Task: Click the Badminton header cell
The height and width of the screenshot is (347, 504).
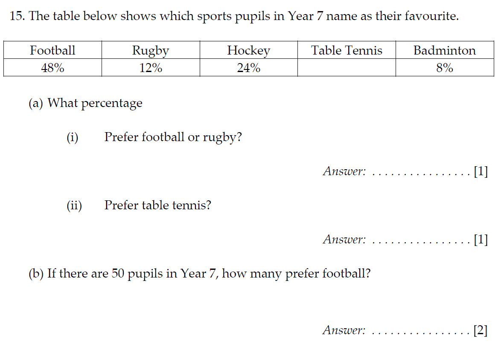Action: [x=445, y=50]
